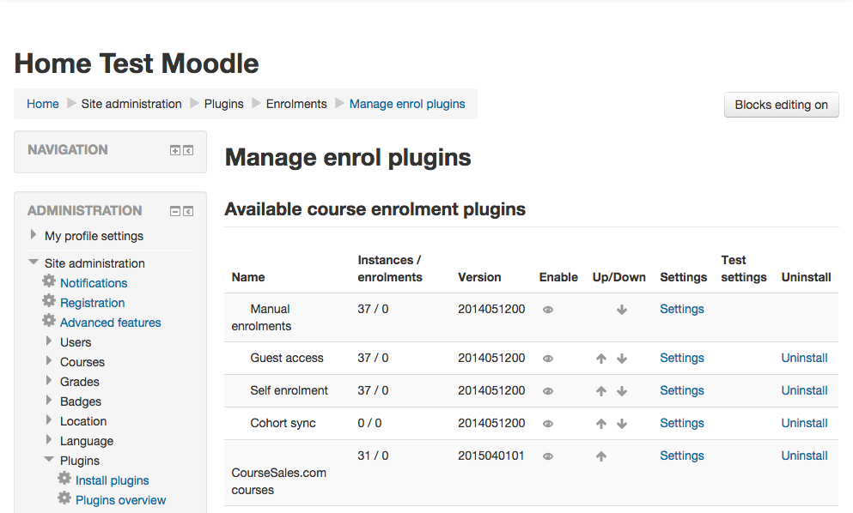Image resolution: width=853 pixels, height=513 pixels.
Task: Disable Cohort sync via eye icon
Action: tap(548, 424)
